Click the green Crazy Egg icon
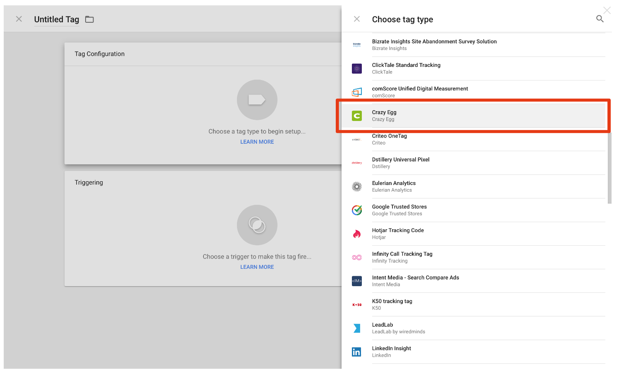Image resolution: width=619 pixels, height=370 pixels. (357, 116)
